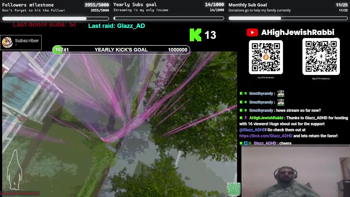Screen dimensions: 350x197
Task: Click the 'Monthly Sub Goal' heading
Action: coord(248,5)
